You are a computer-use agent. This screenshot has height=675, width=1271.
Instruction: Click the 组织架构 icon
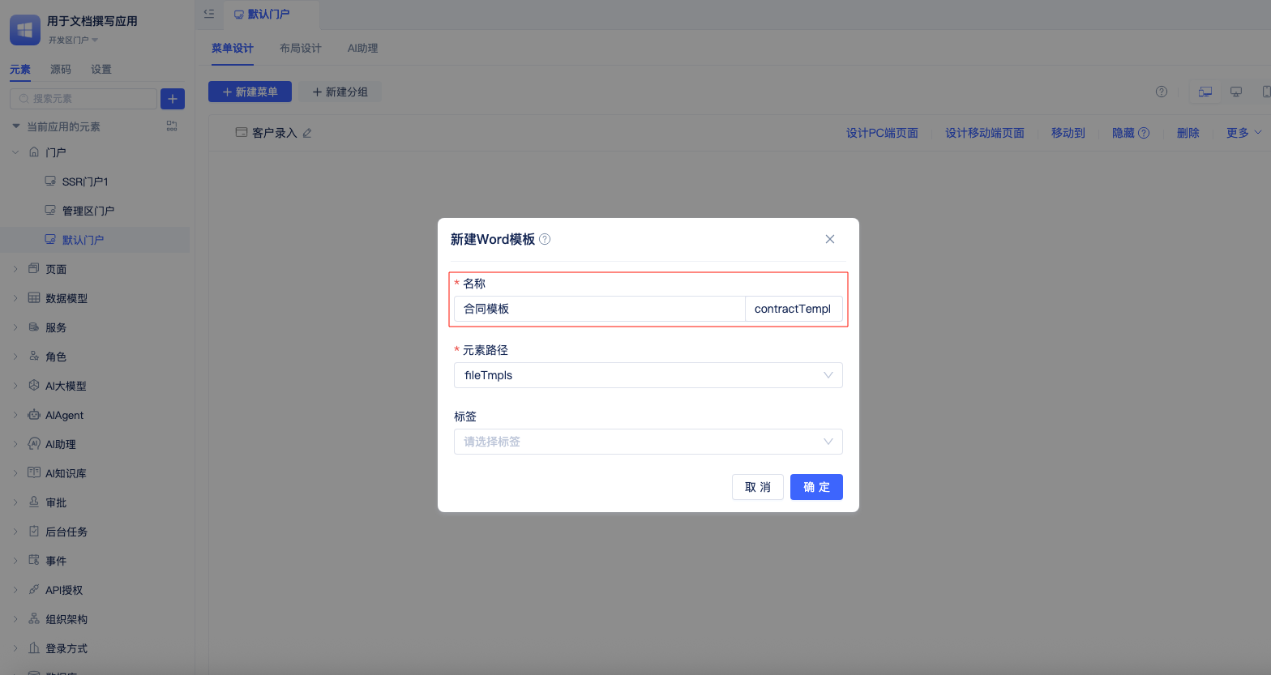pos(34,618)
